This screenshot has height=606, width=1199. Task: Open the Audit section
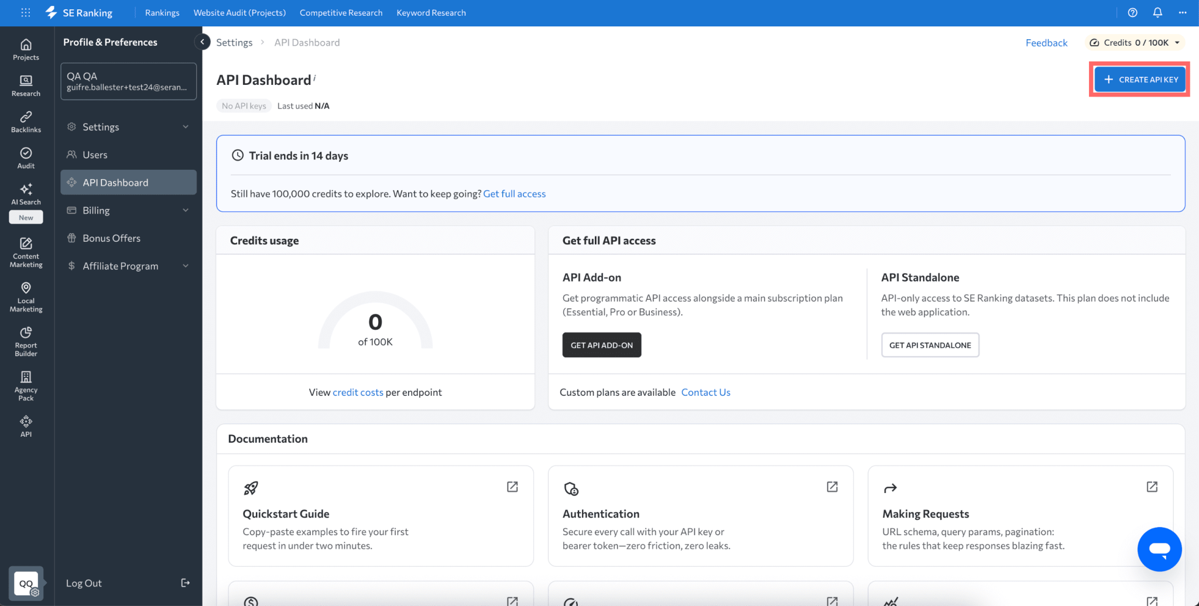pyautogui.click(x=26, y=158)
